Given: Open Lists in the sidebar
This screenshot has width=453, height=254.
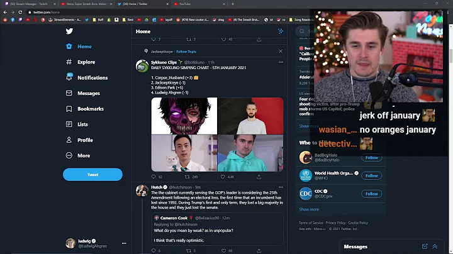Looking at the screenshot, I should tap(77, 124).
